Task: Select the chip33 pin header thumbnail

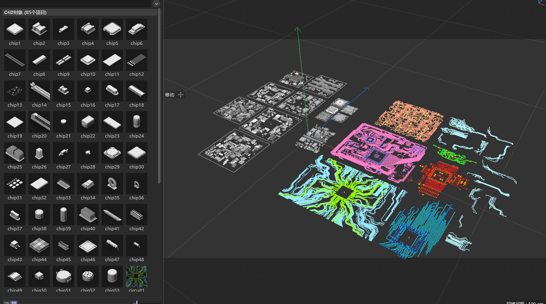Action: 64,184
